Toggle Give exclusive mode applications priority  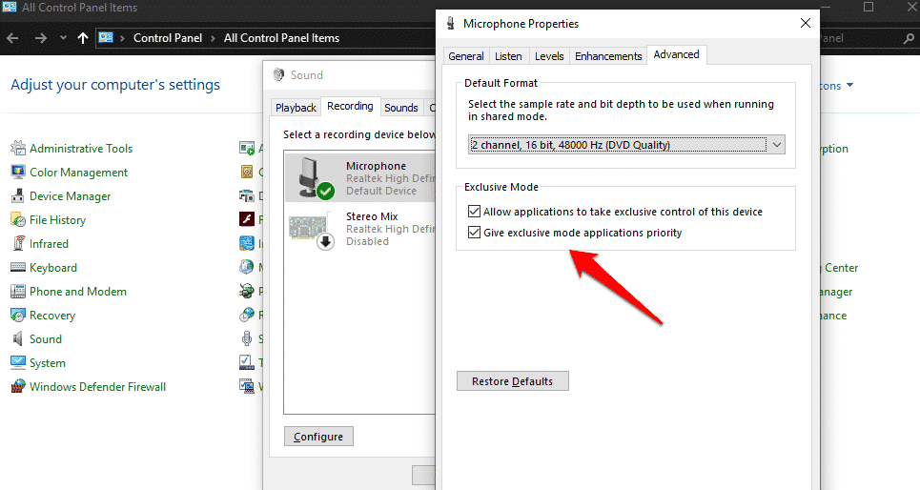[474, 233]
